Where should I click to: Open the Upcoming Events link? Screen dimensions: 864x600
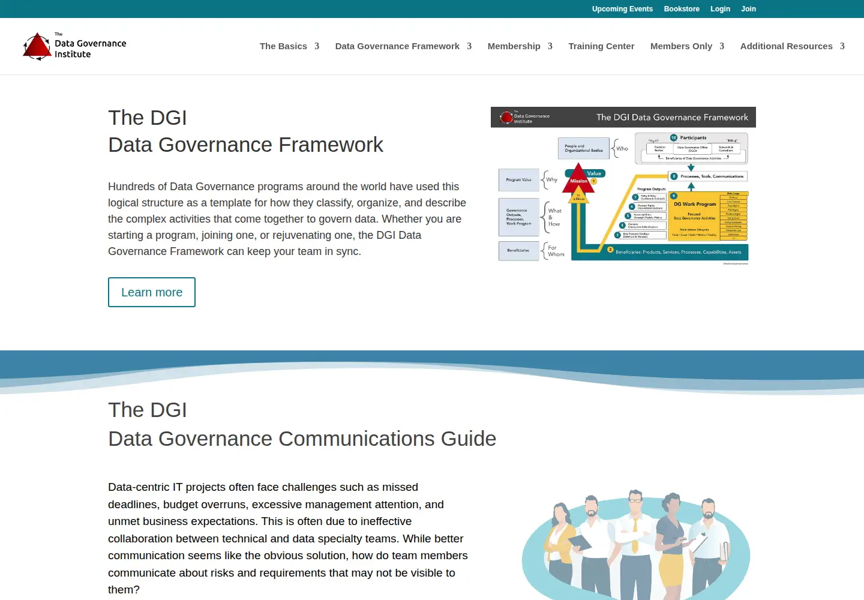pos(622,9)
